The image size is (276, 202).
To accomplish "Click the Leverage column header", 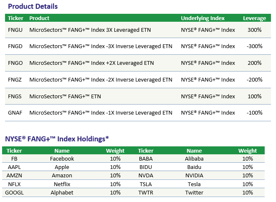I will [x=255, y=18].
